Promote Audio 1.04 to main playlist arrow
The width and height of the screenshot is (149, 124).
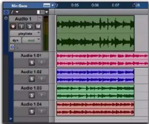(42, 111)
